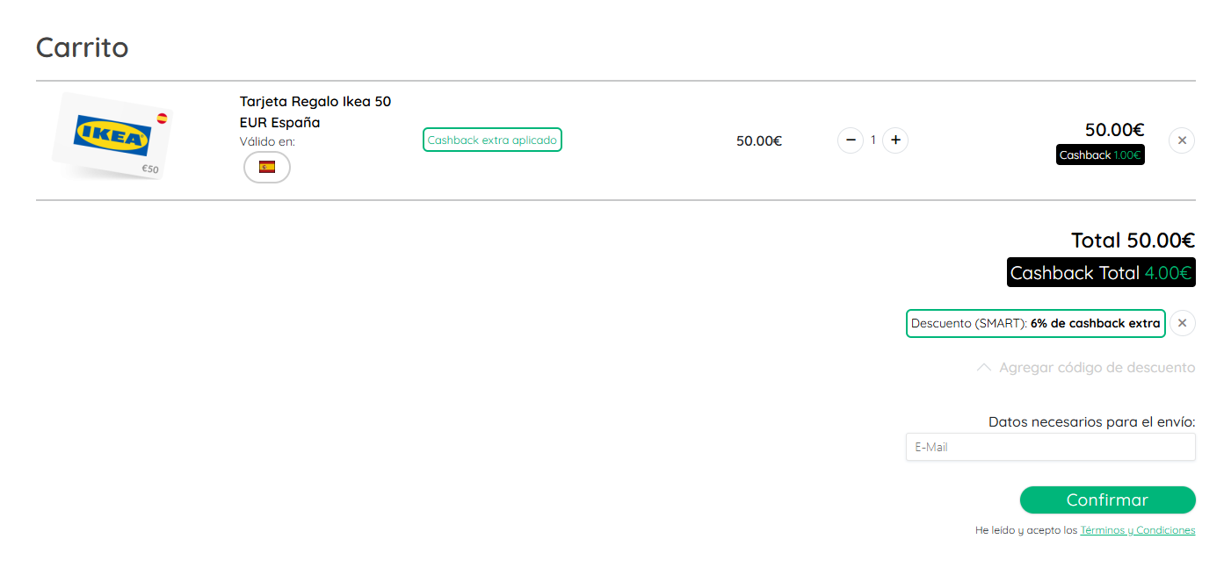Open Términos y Condiciones link
Viewport: 1231px width, 575px height.
coord(1137,530)
